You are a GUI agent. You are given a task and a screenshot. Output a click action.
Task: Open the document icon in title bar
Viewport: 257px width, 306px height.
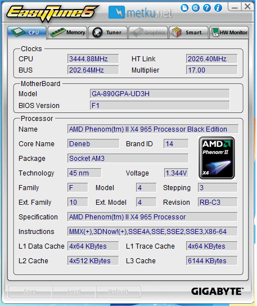click(x=184, y=8)
